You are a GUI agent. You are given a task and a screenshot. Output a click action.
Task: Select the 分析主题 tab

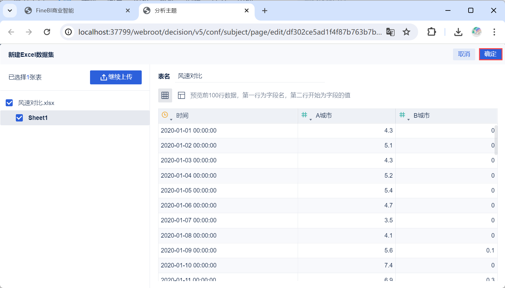coord(197,11)
